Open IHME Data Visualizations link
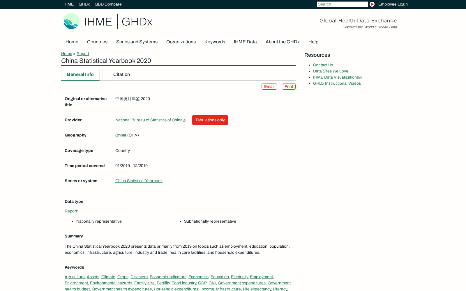466x291 pixels. pos(336,77)
